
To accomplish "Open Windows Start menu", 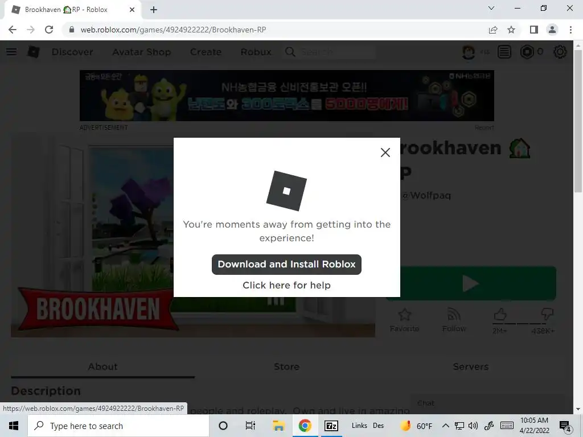I will coord(14,426).
